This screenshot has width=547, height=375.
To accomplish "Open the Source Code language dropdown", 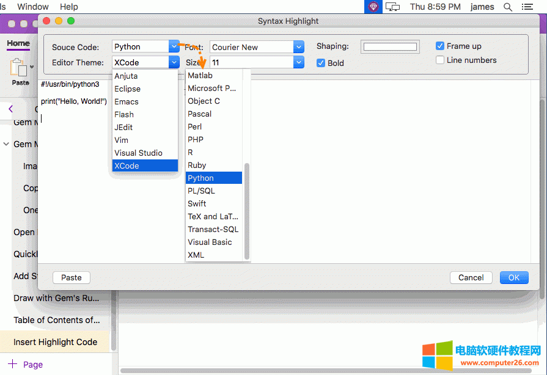I will (x=174, y=46).
